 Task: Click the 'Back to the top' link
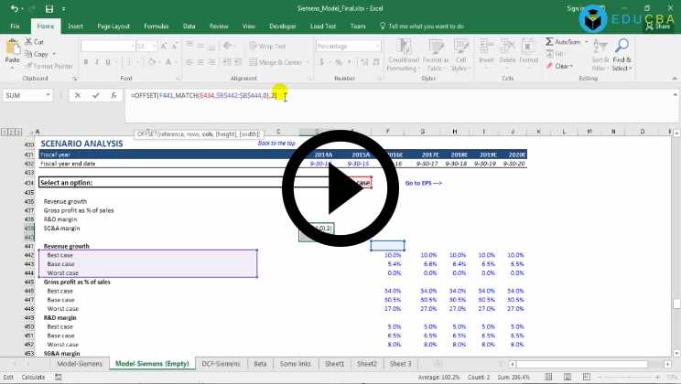(x=277, y=144)
